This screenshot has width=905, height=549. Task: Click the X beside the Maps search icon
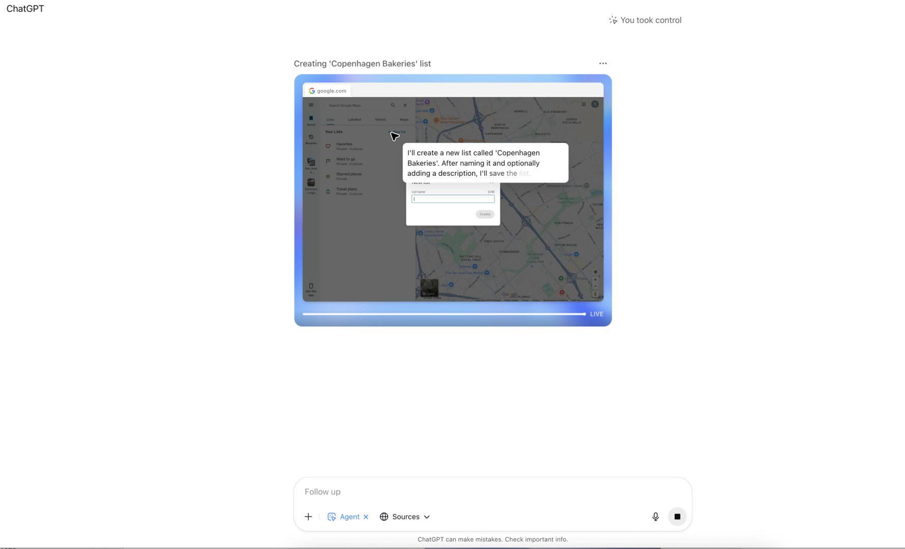pyautogui.click(x=405, y=105)
